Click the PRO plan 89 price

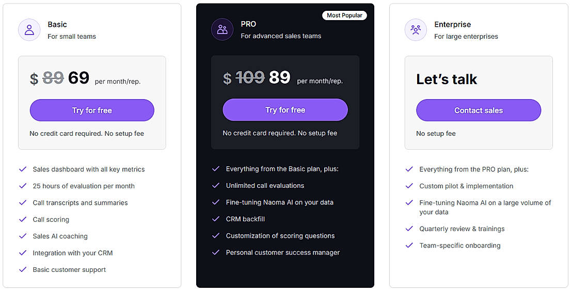pos(279,77)
